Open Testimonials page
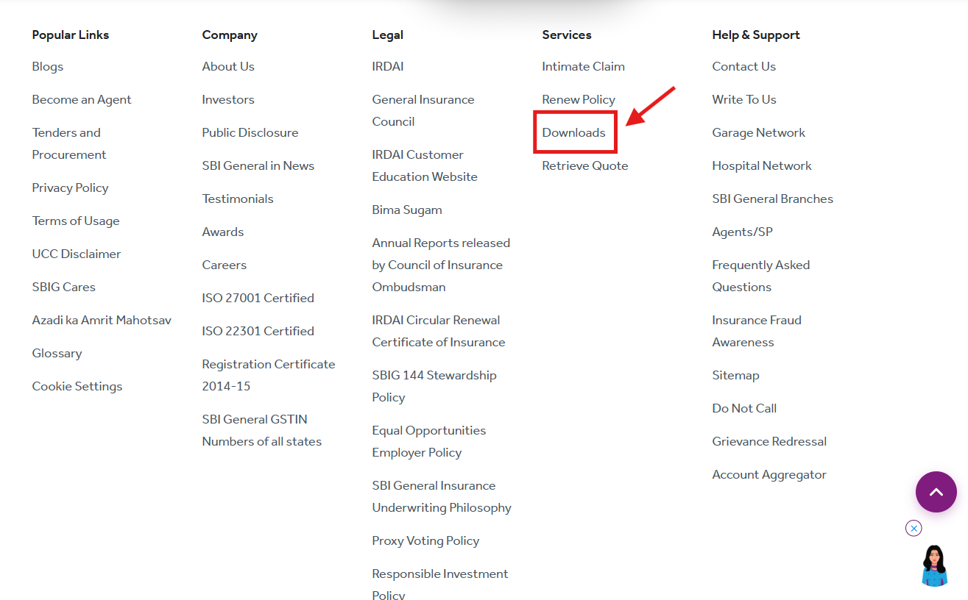 point(238,199)
